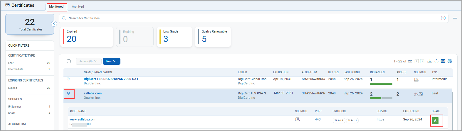Click the grade A badge
The image size is (462, 131).
tap(435, 120)
